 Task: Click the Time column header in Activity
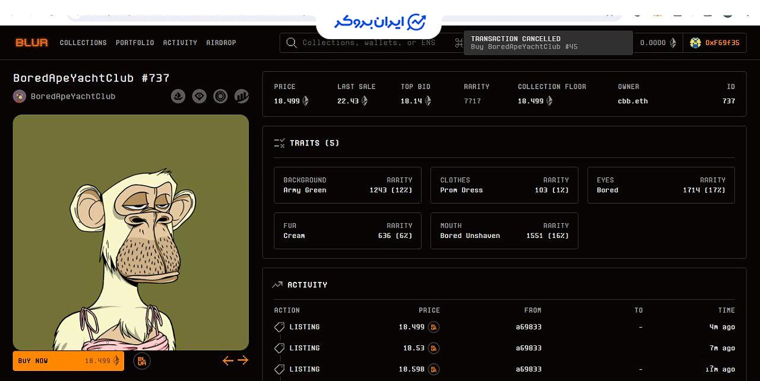pyautogui.click(x=727, y=310)
